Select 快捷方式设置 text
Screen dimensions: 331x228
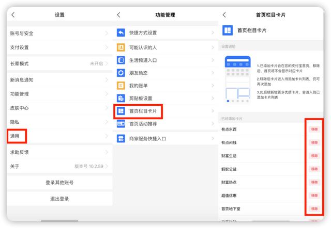143,33
